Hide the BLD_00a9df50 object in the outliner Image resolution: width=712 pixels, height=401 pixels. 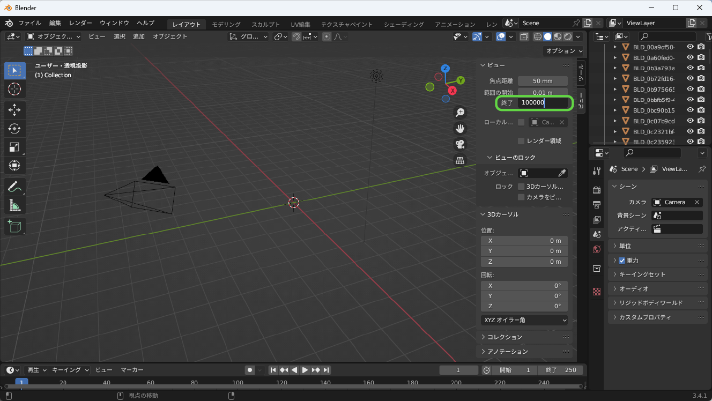(x=691, y=47)
